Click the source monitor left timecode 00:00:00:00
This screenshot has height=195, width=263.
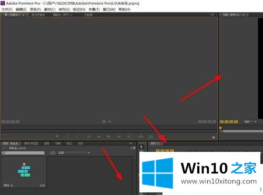pyautogui.click(x=11, y=121)
